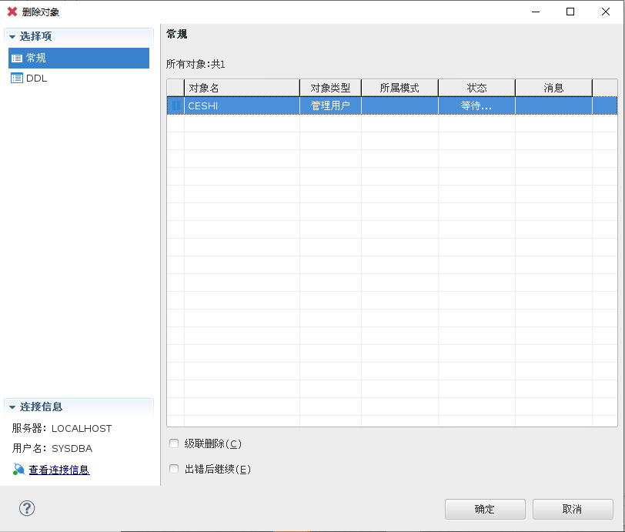Click the help question mark icon
Image resolution: width=625 pixels, height=532 pixels.
pos(27,508)
